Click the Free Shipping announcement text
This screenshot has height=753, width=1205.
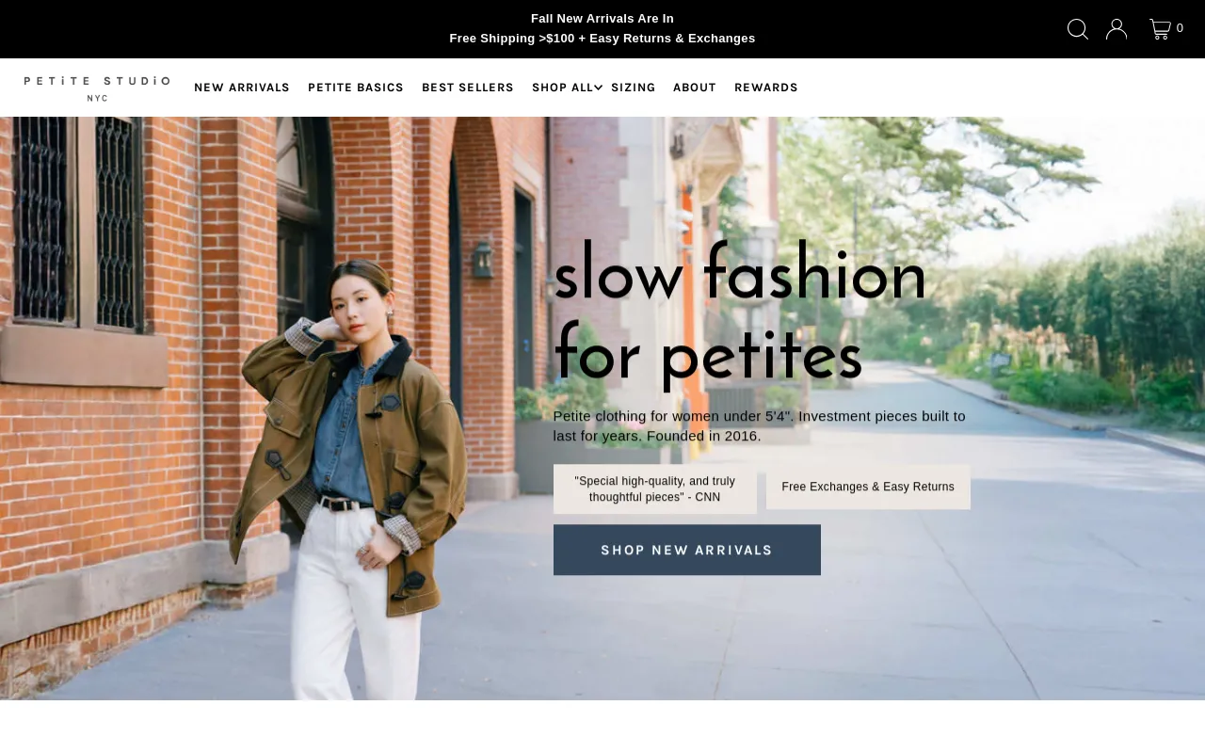(x=602, y=39)
